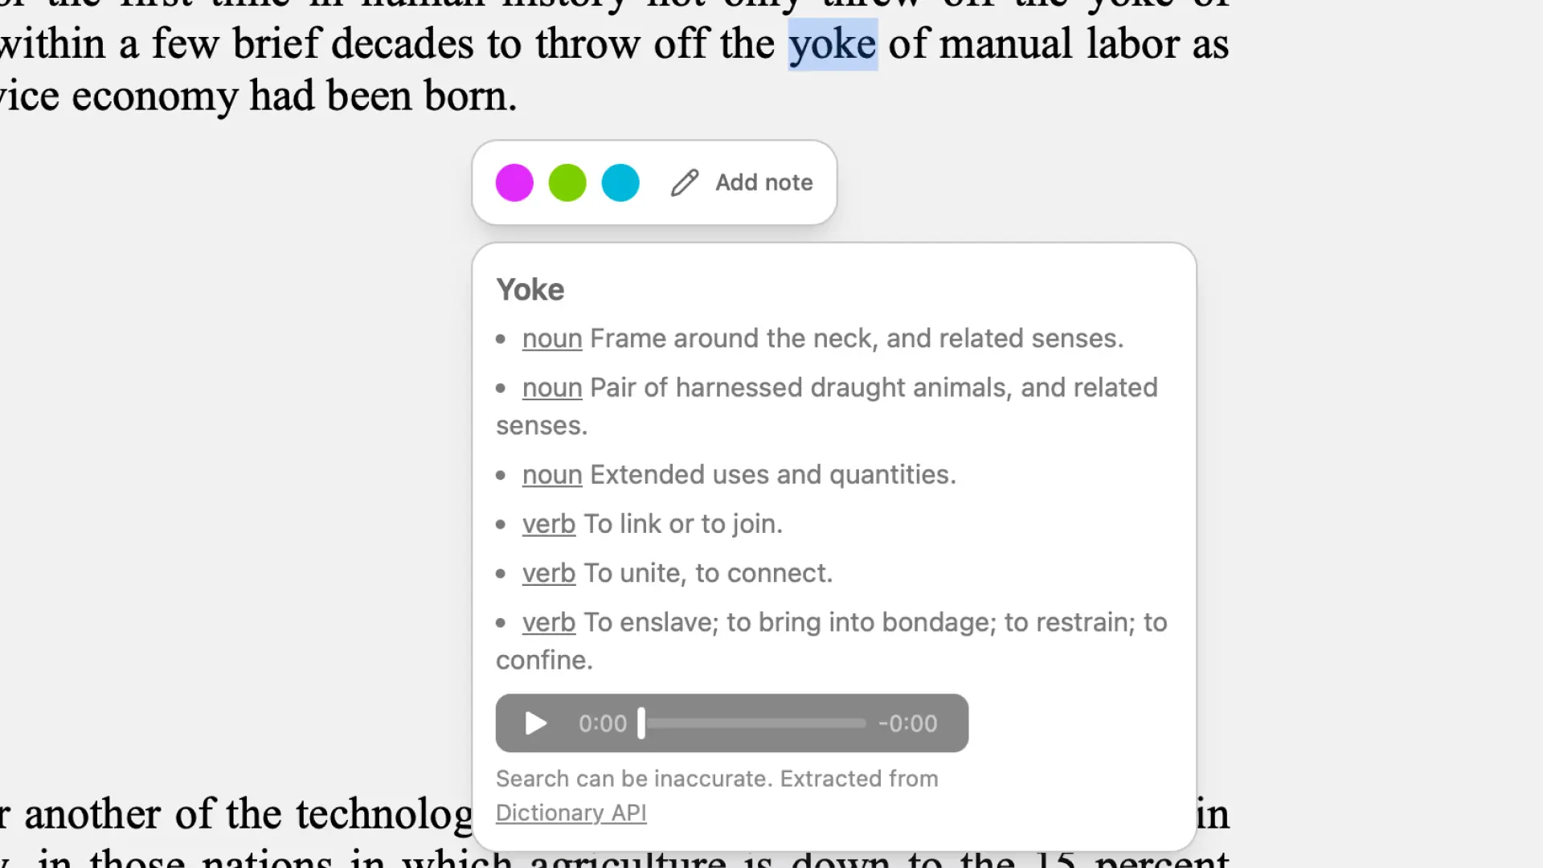Apply the green color to the selected word
Image resolution: width=1543 pixels, height=868 pixels.
click(567, 182)
